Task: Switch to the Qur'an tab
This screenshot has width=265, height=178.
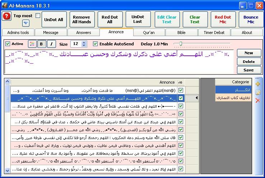Action: (x=149, y=33)
